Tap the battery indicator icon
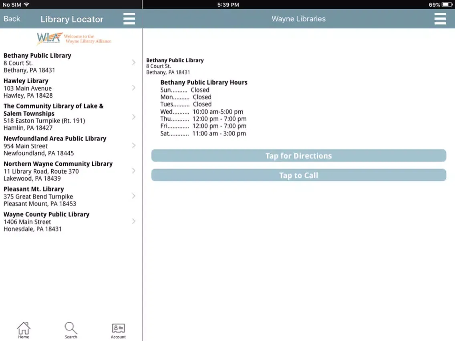The width and height of the screenshot is (455, 341). (447, 5)
